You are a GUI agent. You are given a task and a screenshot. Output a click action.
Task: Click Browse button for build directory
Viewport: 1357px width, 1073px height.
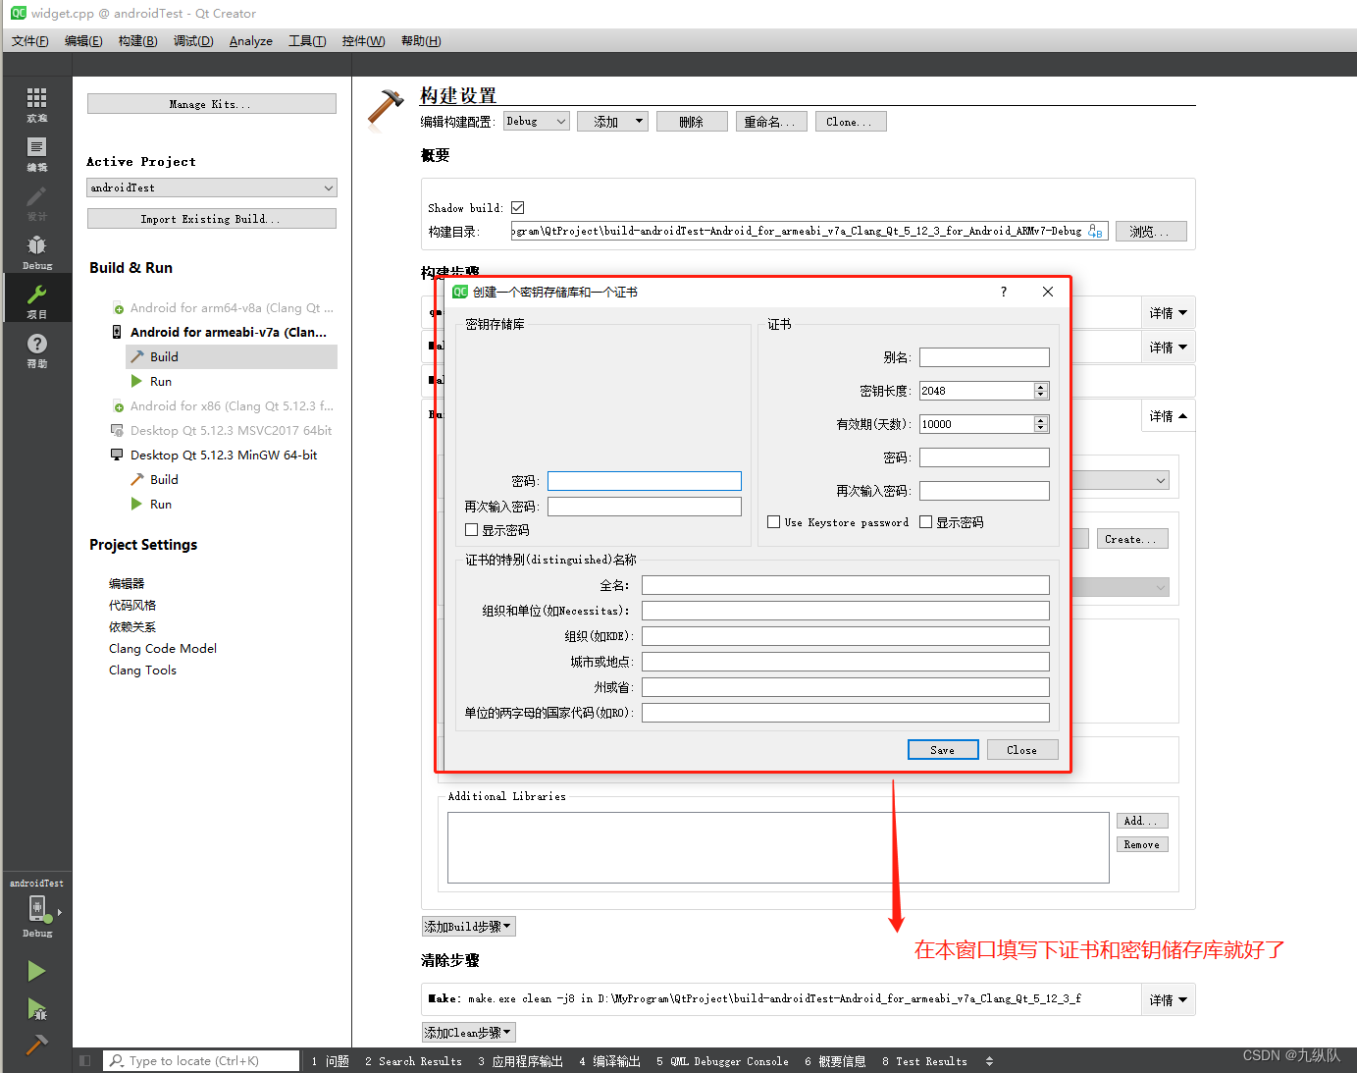1151,232
